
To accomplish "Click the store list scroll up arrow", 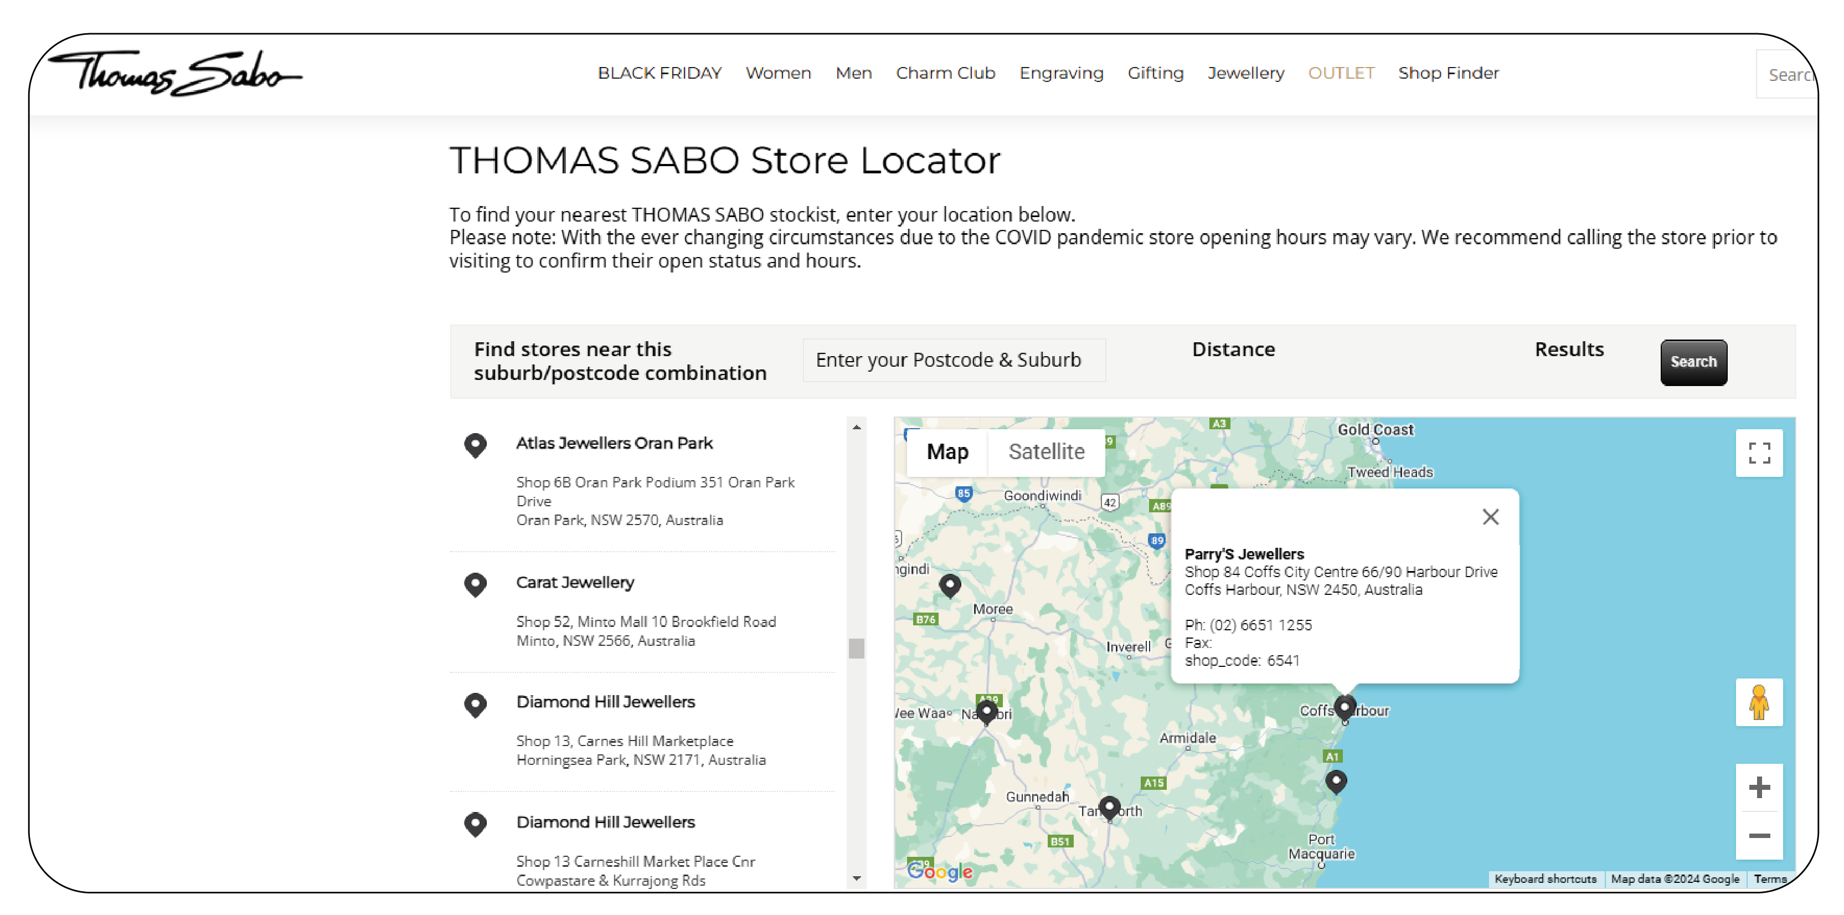I will point(856,428).
